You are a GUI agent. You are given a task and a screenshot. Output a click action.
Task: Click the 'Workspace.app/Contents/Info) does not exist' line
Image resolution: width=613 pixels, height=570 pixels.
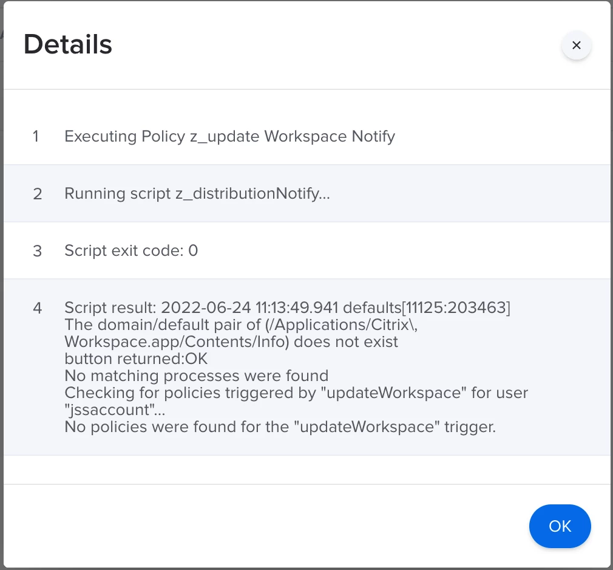coord(231,342)
